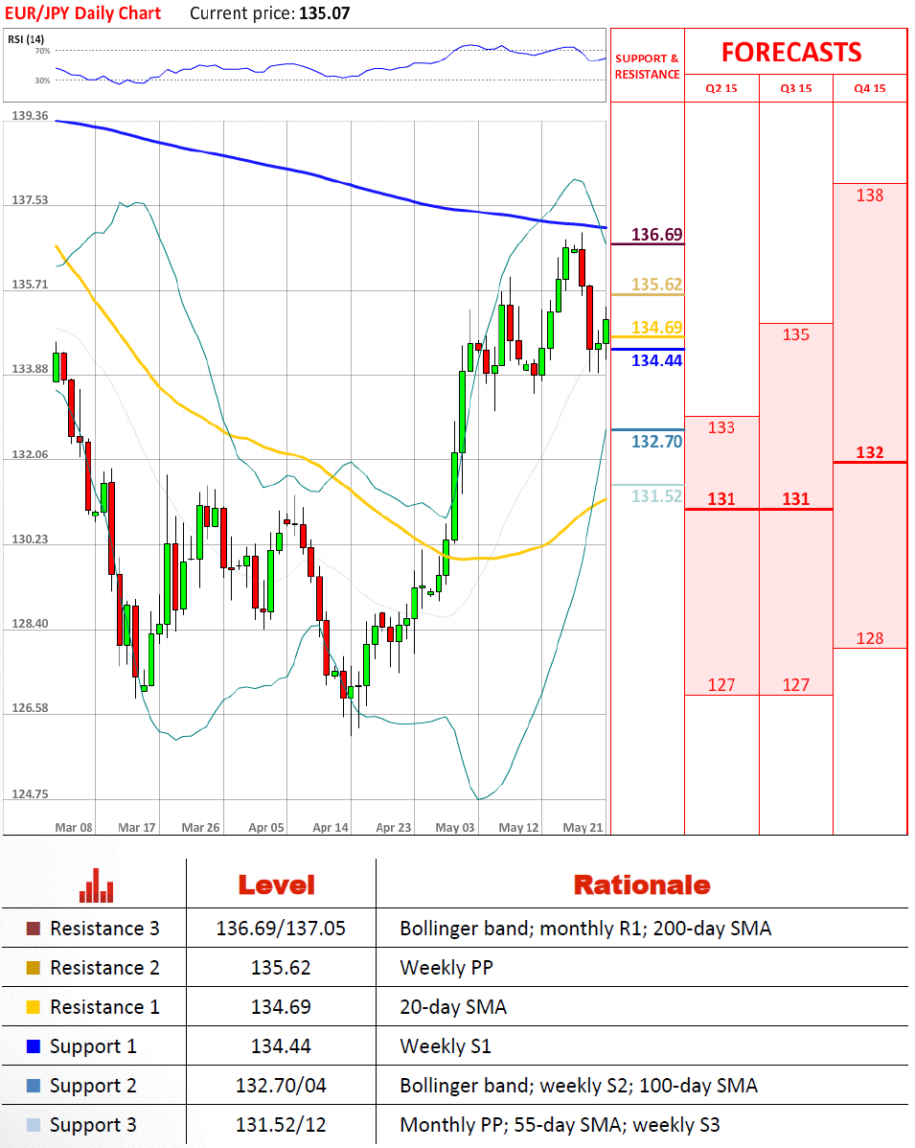Click the Support 2 steel blue swatch
Viewport: 915px width, 1148px height.
coord(33,1086)
